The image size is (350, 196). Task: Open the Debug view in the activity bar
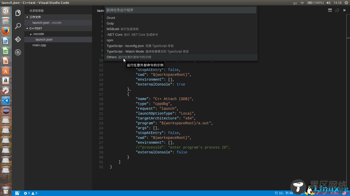pyautogui.click(x=18, y=52)
